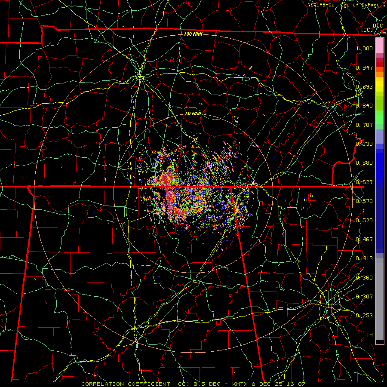The image size is (387, 387).
Task: Select the 0.947 scale value
Action: coord(364,68)
